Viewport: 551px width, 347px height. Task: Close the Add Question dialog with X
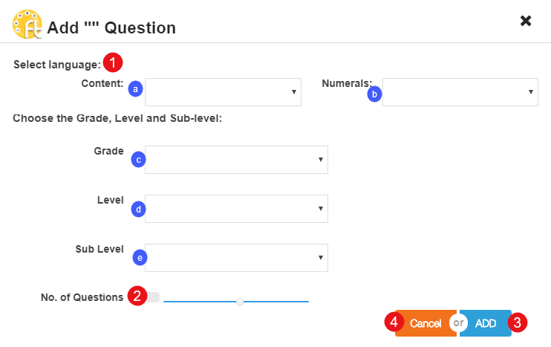point(526,21)
